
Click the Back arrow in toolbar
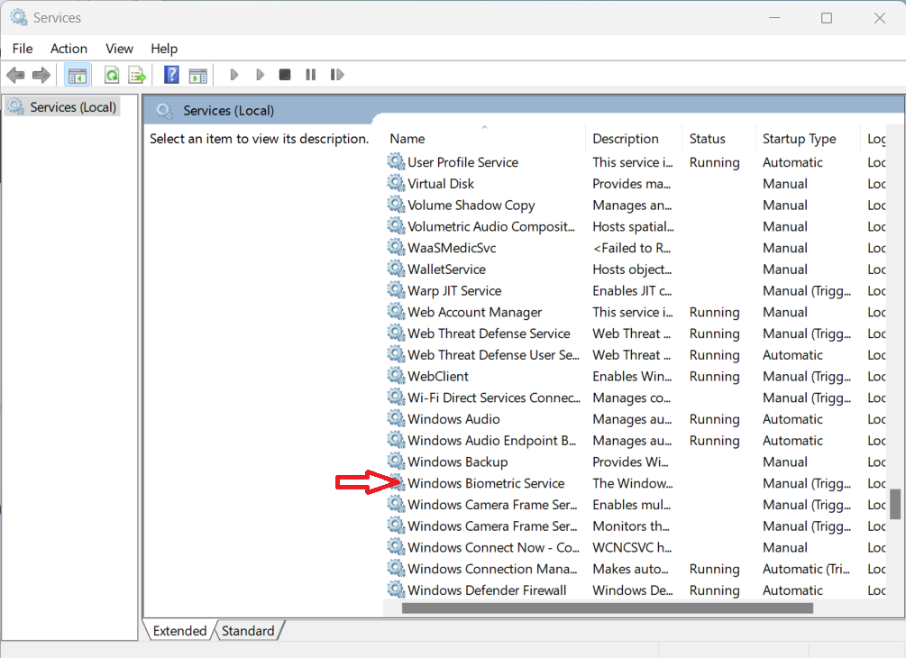(x=15, y=75)
